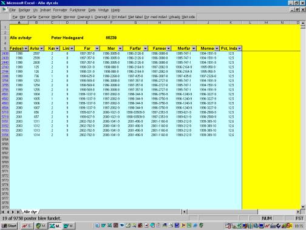
Task: Select the cell containing 86239
Action: (x=111, y=38)
